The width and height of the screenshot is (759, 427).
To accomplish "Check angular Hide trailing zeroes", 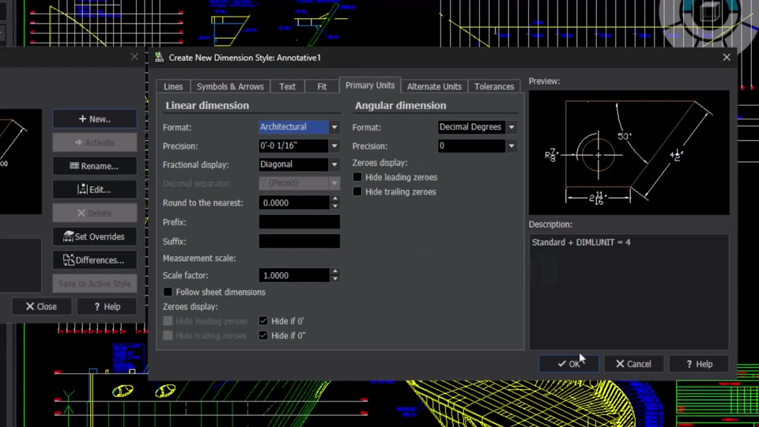I will coord(357,192).
